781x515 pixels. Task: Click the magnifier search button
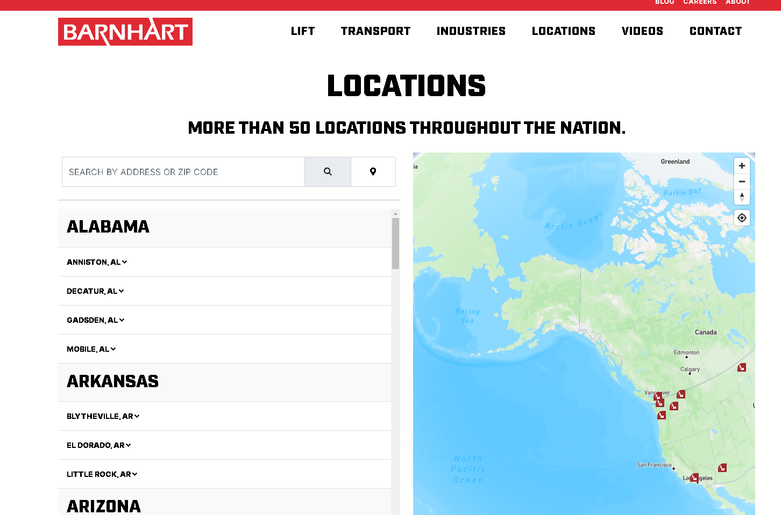(x=328, y=172)
